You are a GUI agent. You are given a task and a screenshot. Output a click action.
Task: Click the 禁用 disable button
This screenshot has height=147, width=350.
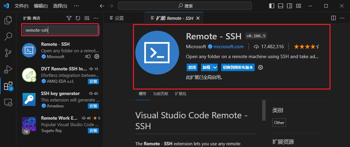tap(192, 67)
